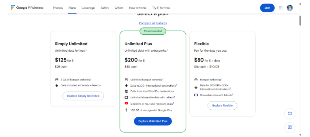Click hotspot icon beside Unlimited hotspot tethering
The width and height of the screenshot is (310, 137).
126,79
